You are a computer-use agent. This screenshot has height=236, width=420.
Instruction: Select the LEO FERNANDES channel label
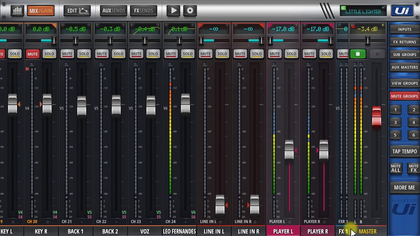click(179, 231)
